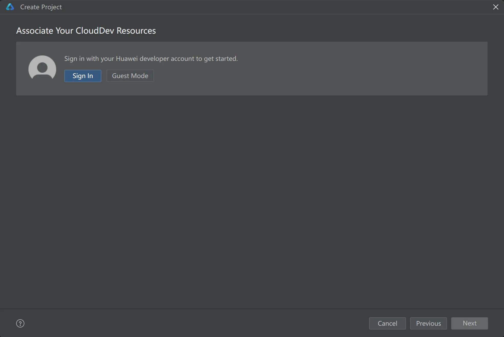Screen dimensions: 504x337
Task: Click the Sign In button
Action: pyautogui.click(x=83, y=76)
